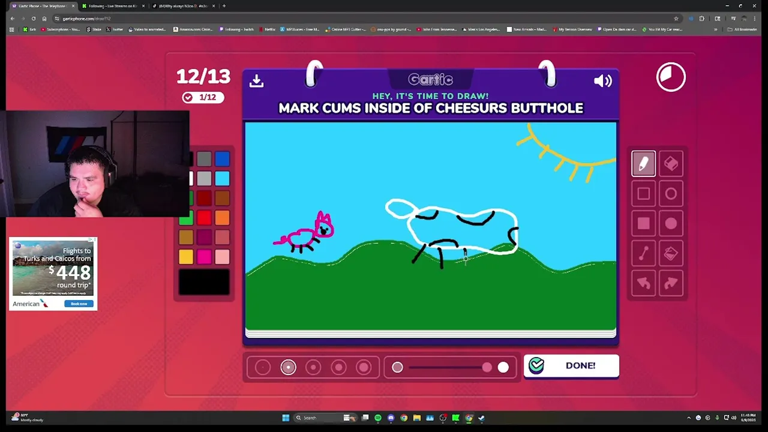The image size is (768, 432).
Task: Download the drawing with the download icon
Action: pos(256,80)
